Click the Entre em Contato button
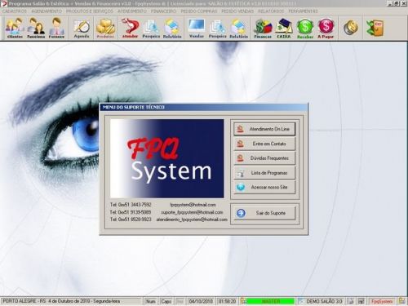Viewport: 408px width, 306px height. coord(264,144)
